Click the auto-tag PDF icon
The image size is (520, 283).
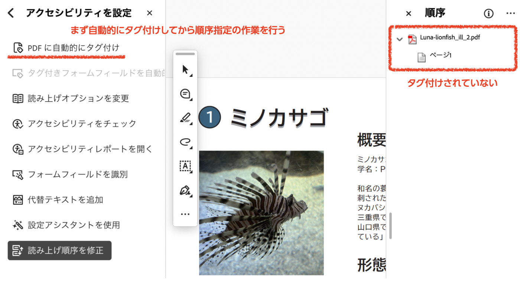[18, 48]
